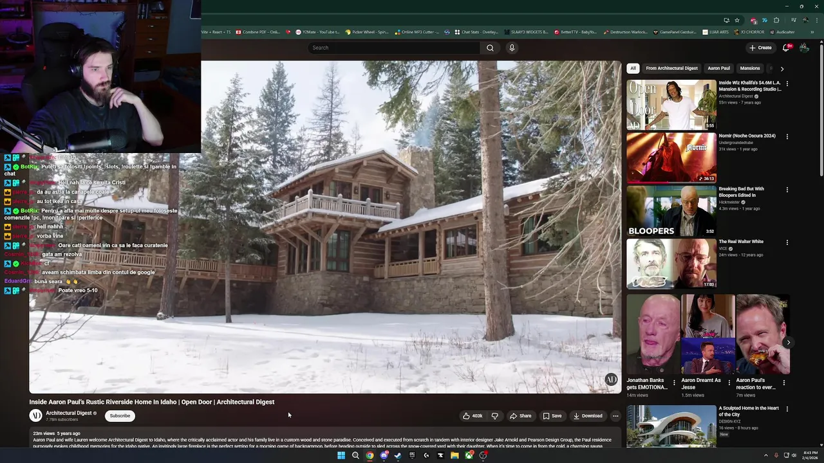Open the Picker Wheel bookmark

point(366,32)
